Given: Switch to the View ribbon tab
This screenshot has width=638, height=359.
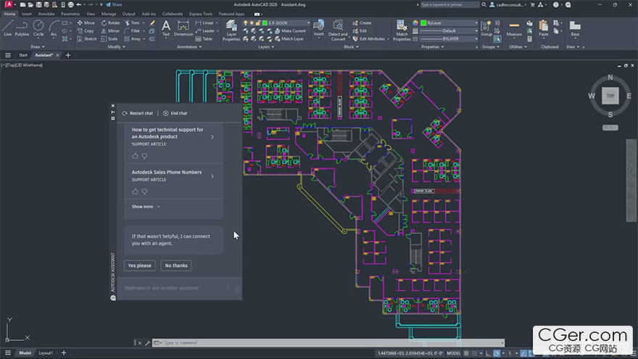Looking at the screenshot, I should pos(91,14).
